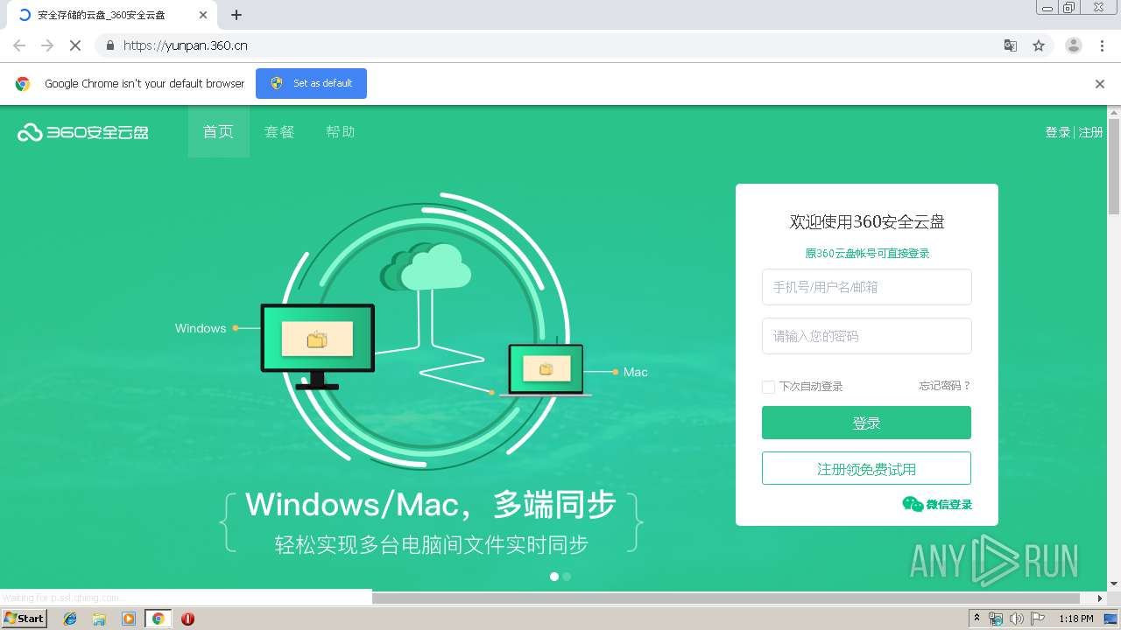1121x630 pixels.
Task: Open the red Opera taskbar icon
Action: (187, 619)
